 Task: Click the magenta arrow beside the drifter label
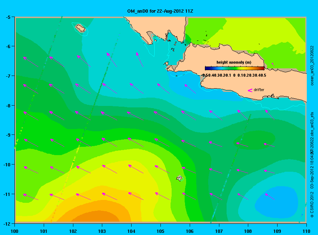coord(250,90)
